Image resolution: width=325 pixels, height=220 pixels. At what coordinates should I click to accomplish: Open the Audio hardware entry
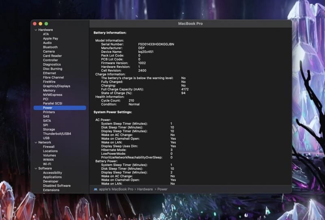click(47, 43)
